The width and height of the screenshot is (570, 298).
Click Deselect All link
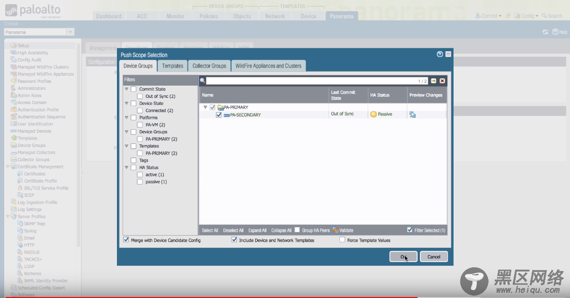233,230
